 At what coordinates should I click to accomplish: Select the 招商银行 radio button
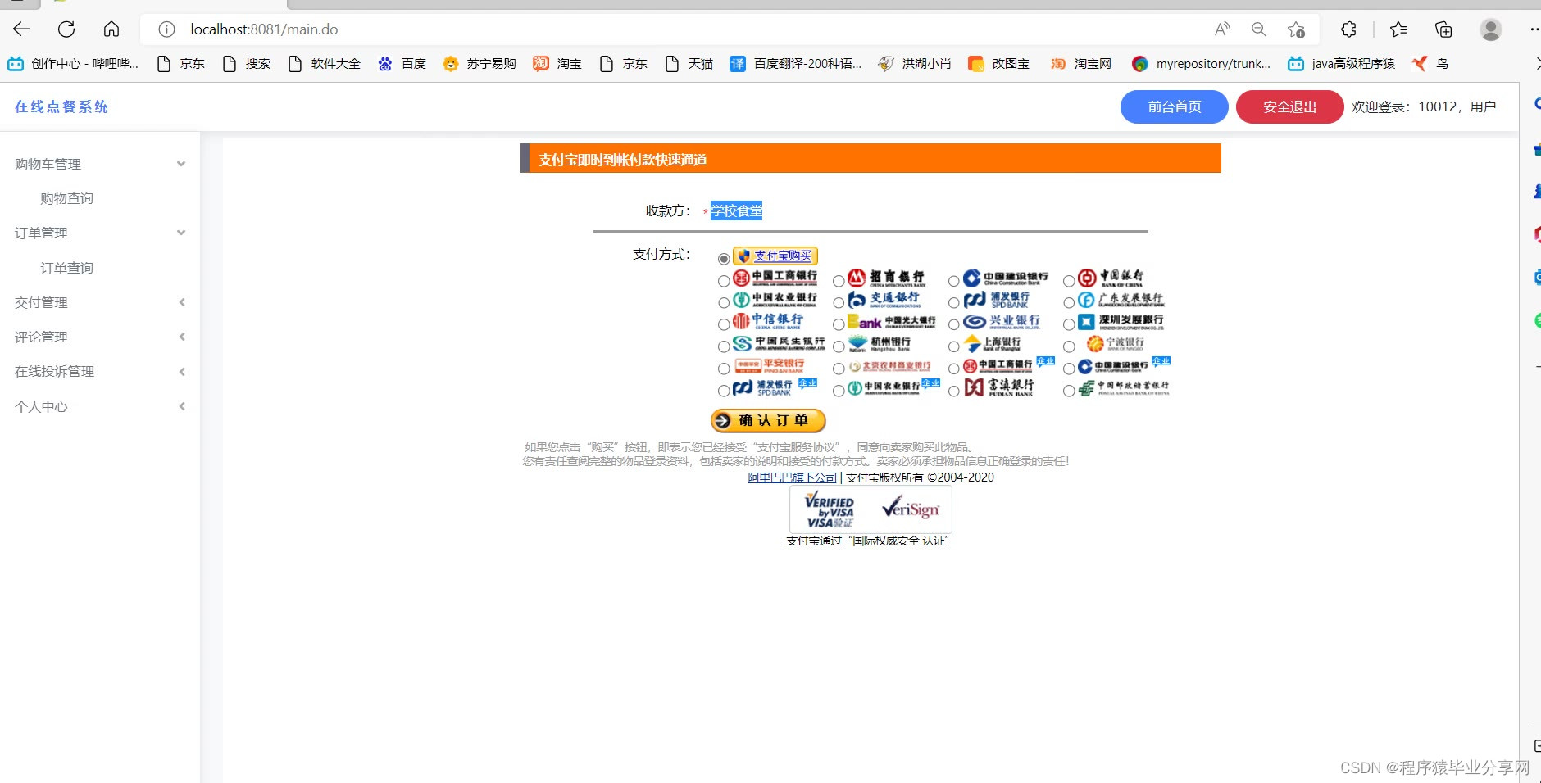coord(839,281)
